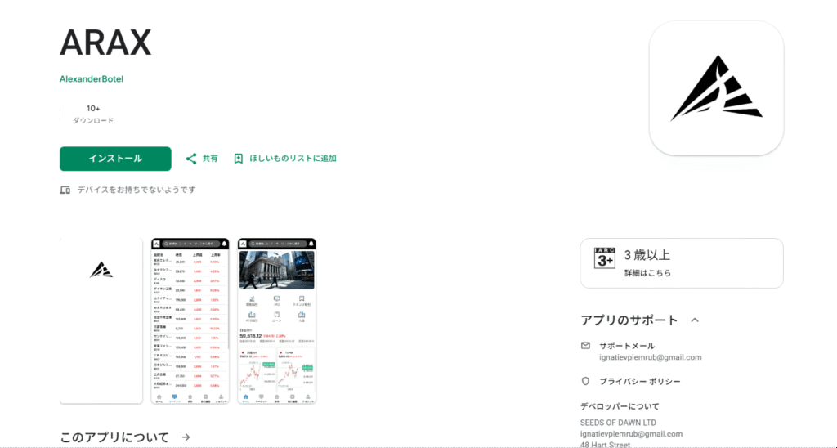The image size is (837, 448).
Task: Click the アプリのサポート heading
Action: pyautogui.click(x=629, y=320)
